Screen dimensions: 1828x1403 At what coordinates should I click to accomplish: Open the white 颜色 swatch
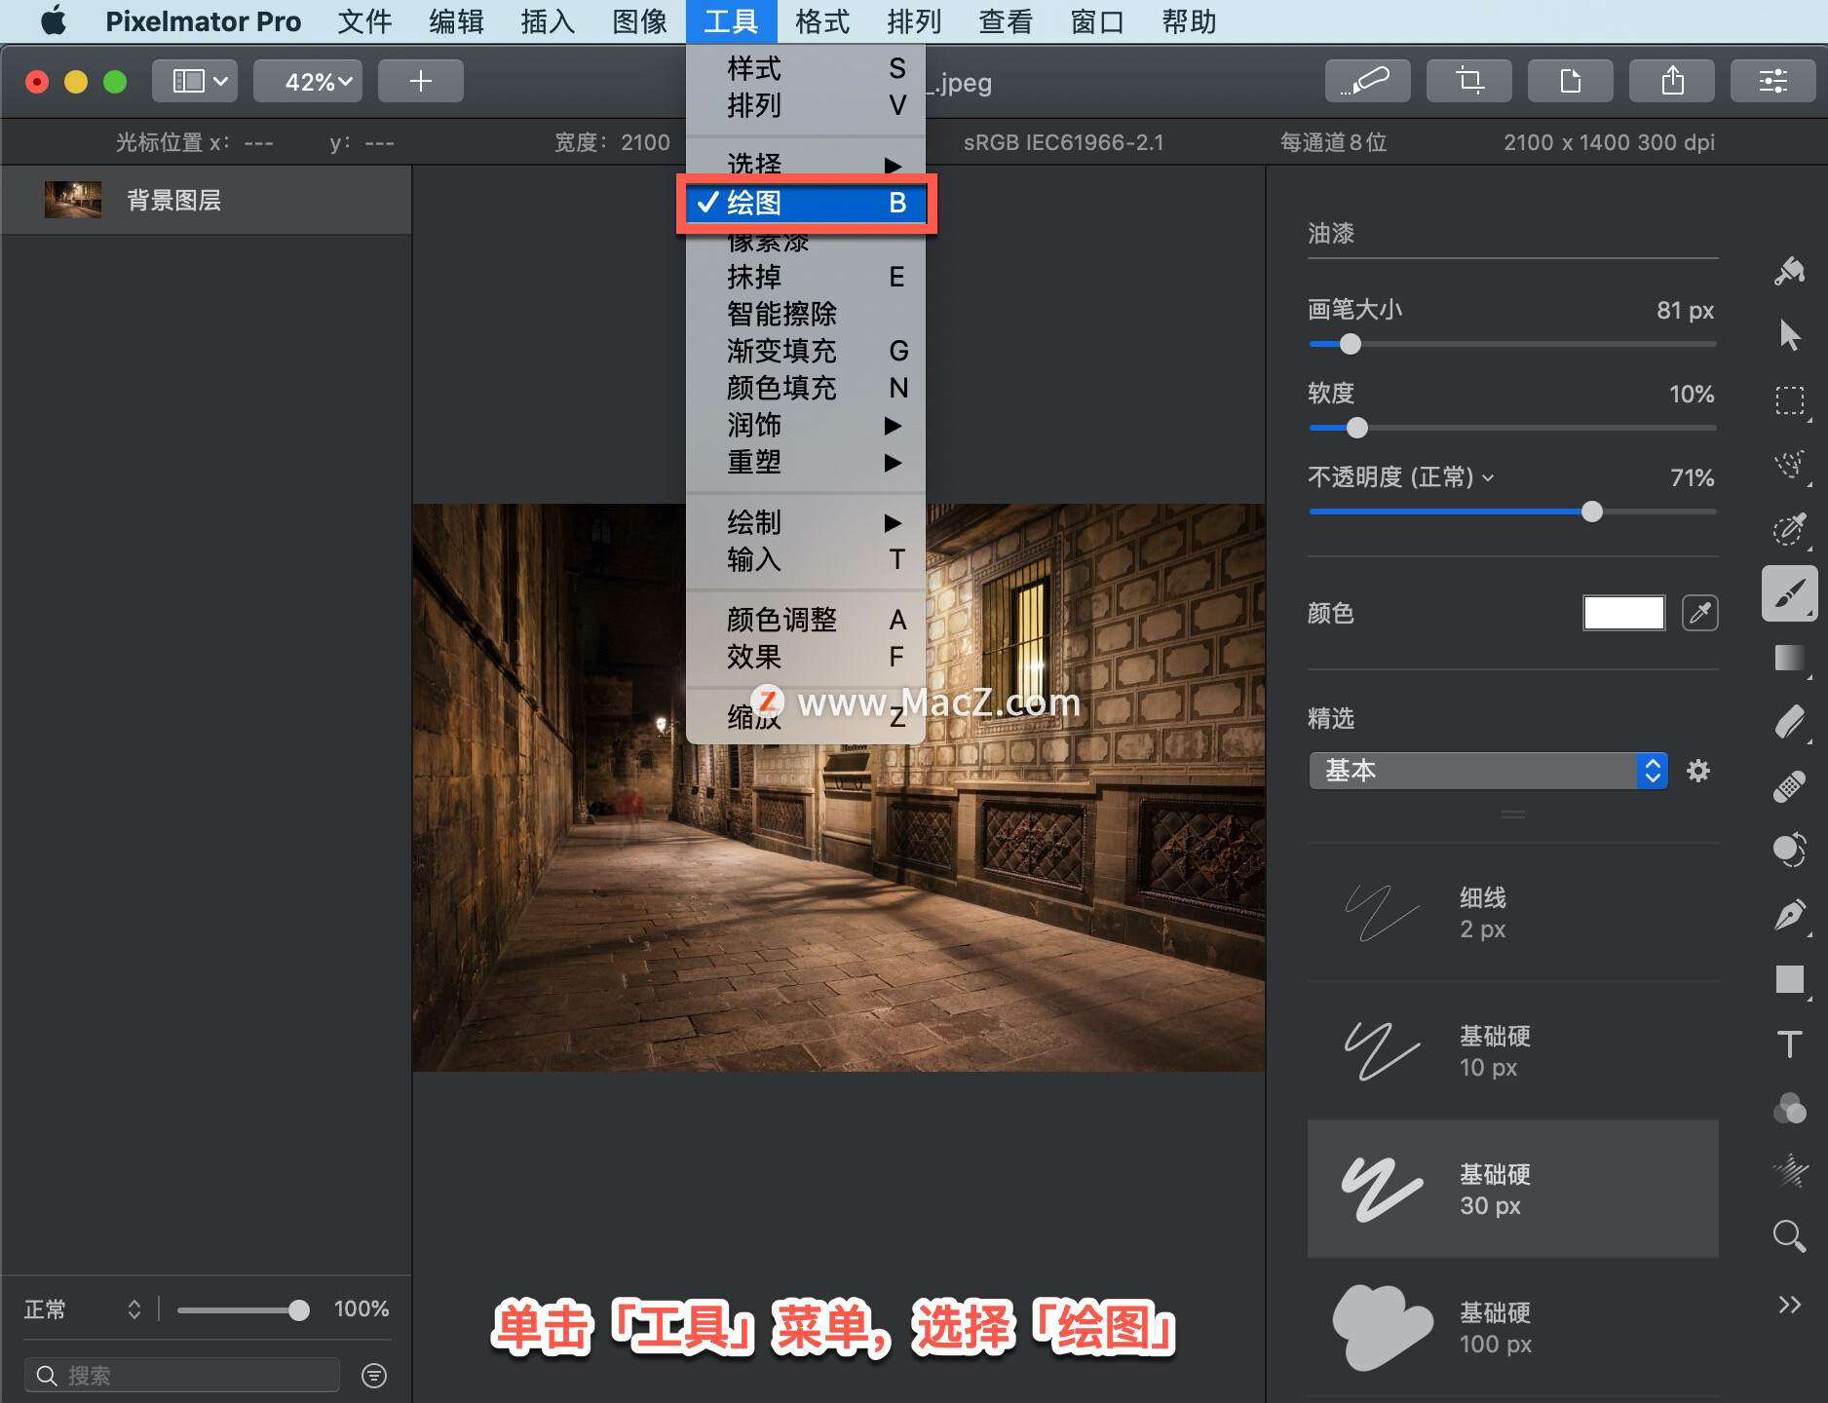click(x=1623, y=613)
